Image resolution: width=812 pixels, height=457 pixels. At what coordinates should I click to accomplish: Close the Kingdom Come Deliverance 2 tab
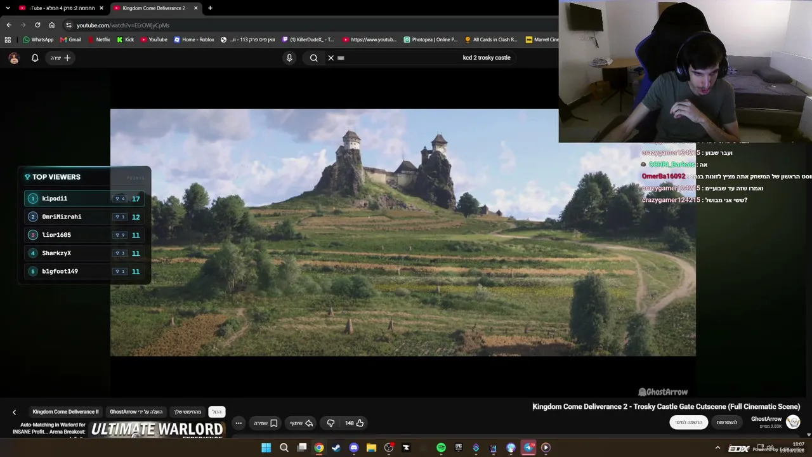click(x=195, y=8)
